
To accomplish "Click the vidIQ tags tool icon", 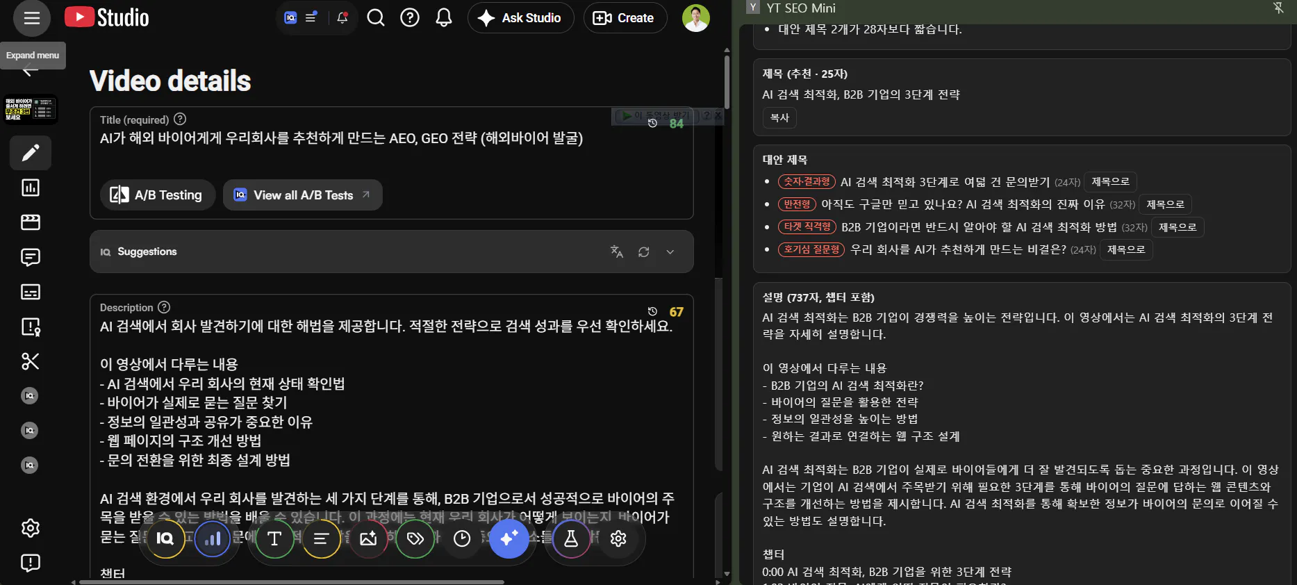I will [415, 538].
